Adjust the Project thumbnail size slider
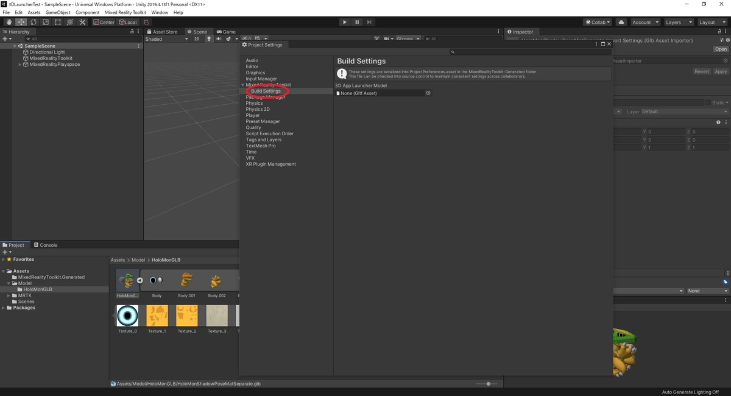731x396 pixels. (487, 384)
